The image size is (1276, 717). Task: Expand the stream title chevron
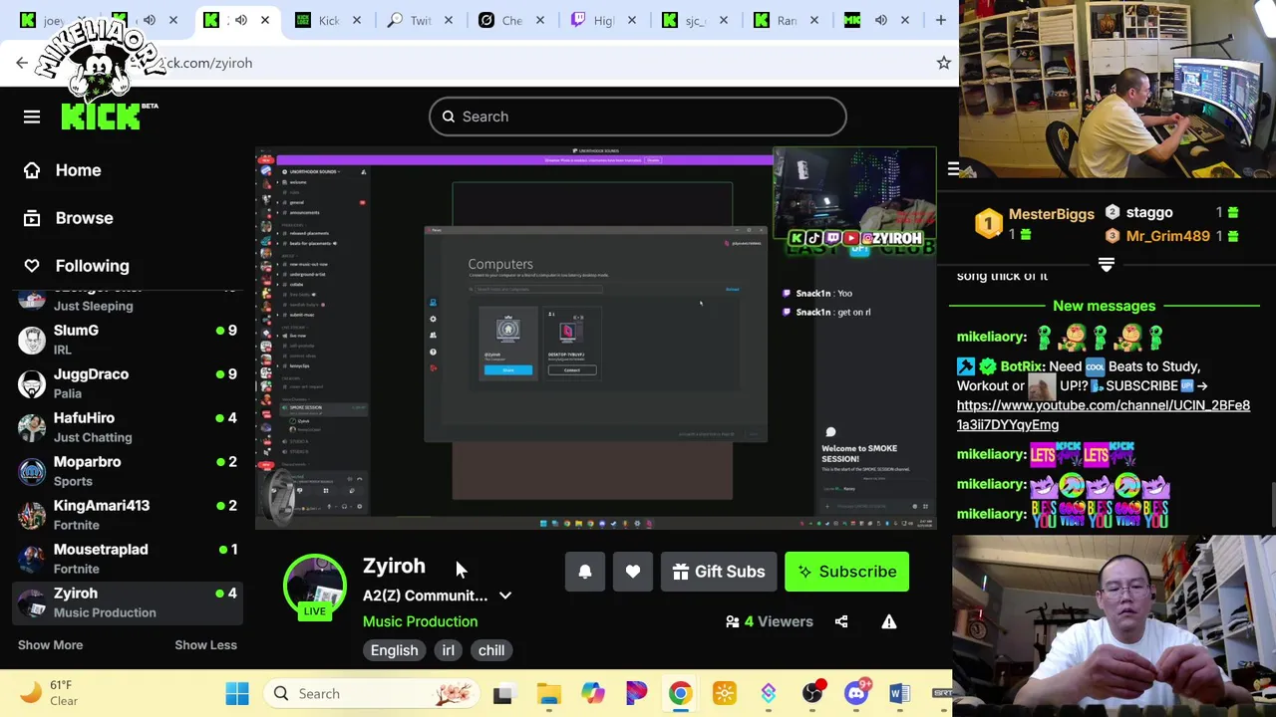point(505,596)
